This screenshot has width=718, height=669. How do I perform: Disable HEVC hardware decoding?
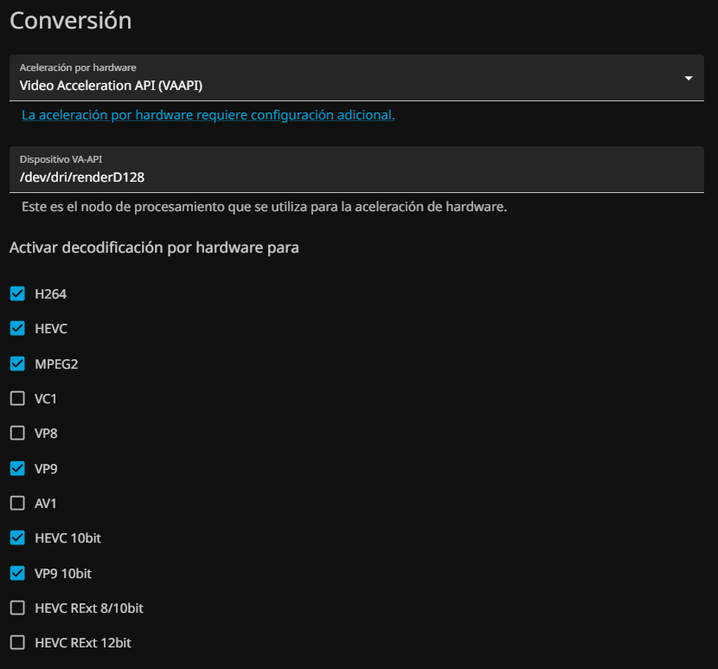click(x=17, y=329)
